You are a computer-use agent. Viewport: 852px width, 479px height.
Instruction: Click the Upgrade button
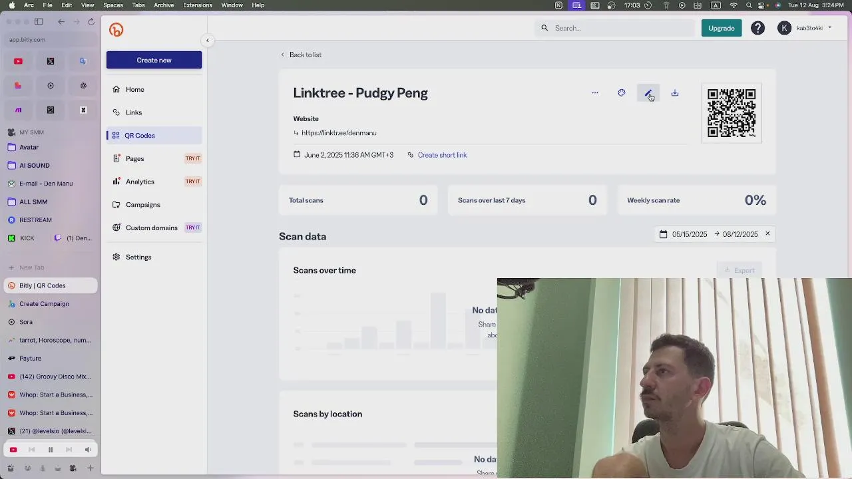[722, 28]
